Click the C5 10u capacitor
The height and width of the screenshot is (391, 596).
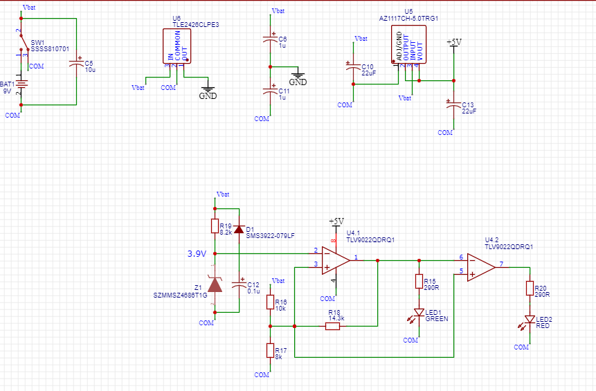76,63
